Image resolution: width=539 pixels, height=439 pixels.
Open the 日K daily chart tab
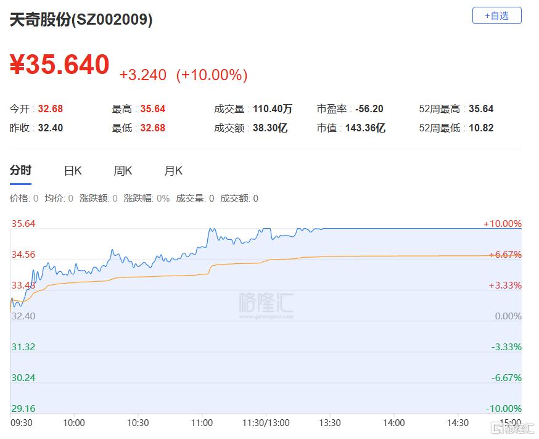(73, 171)
